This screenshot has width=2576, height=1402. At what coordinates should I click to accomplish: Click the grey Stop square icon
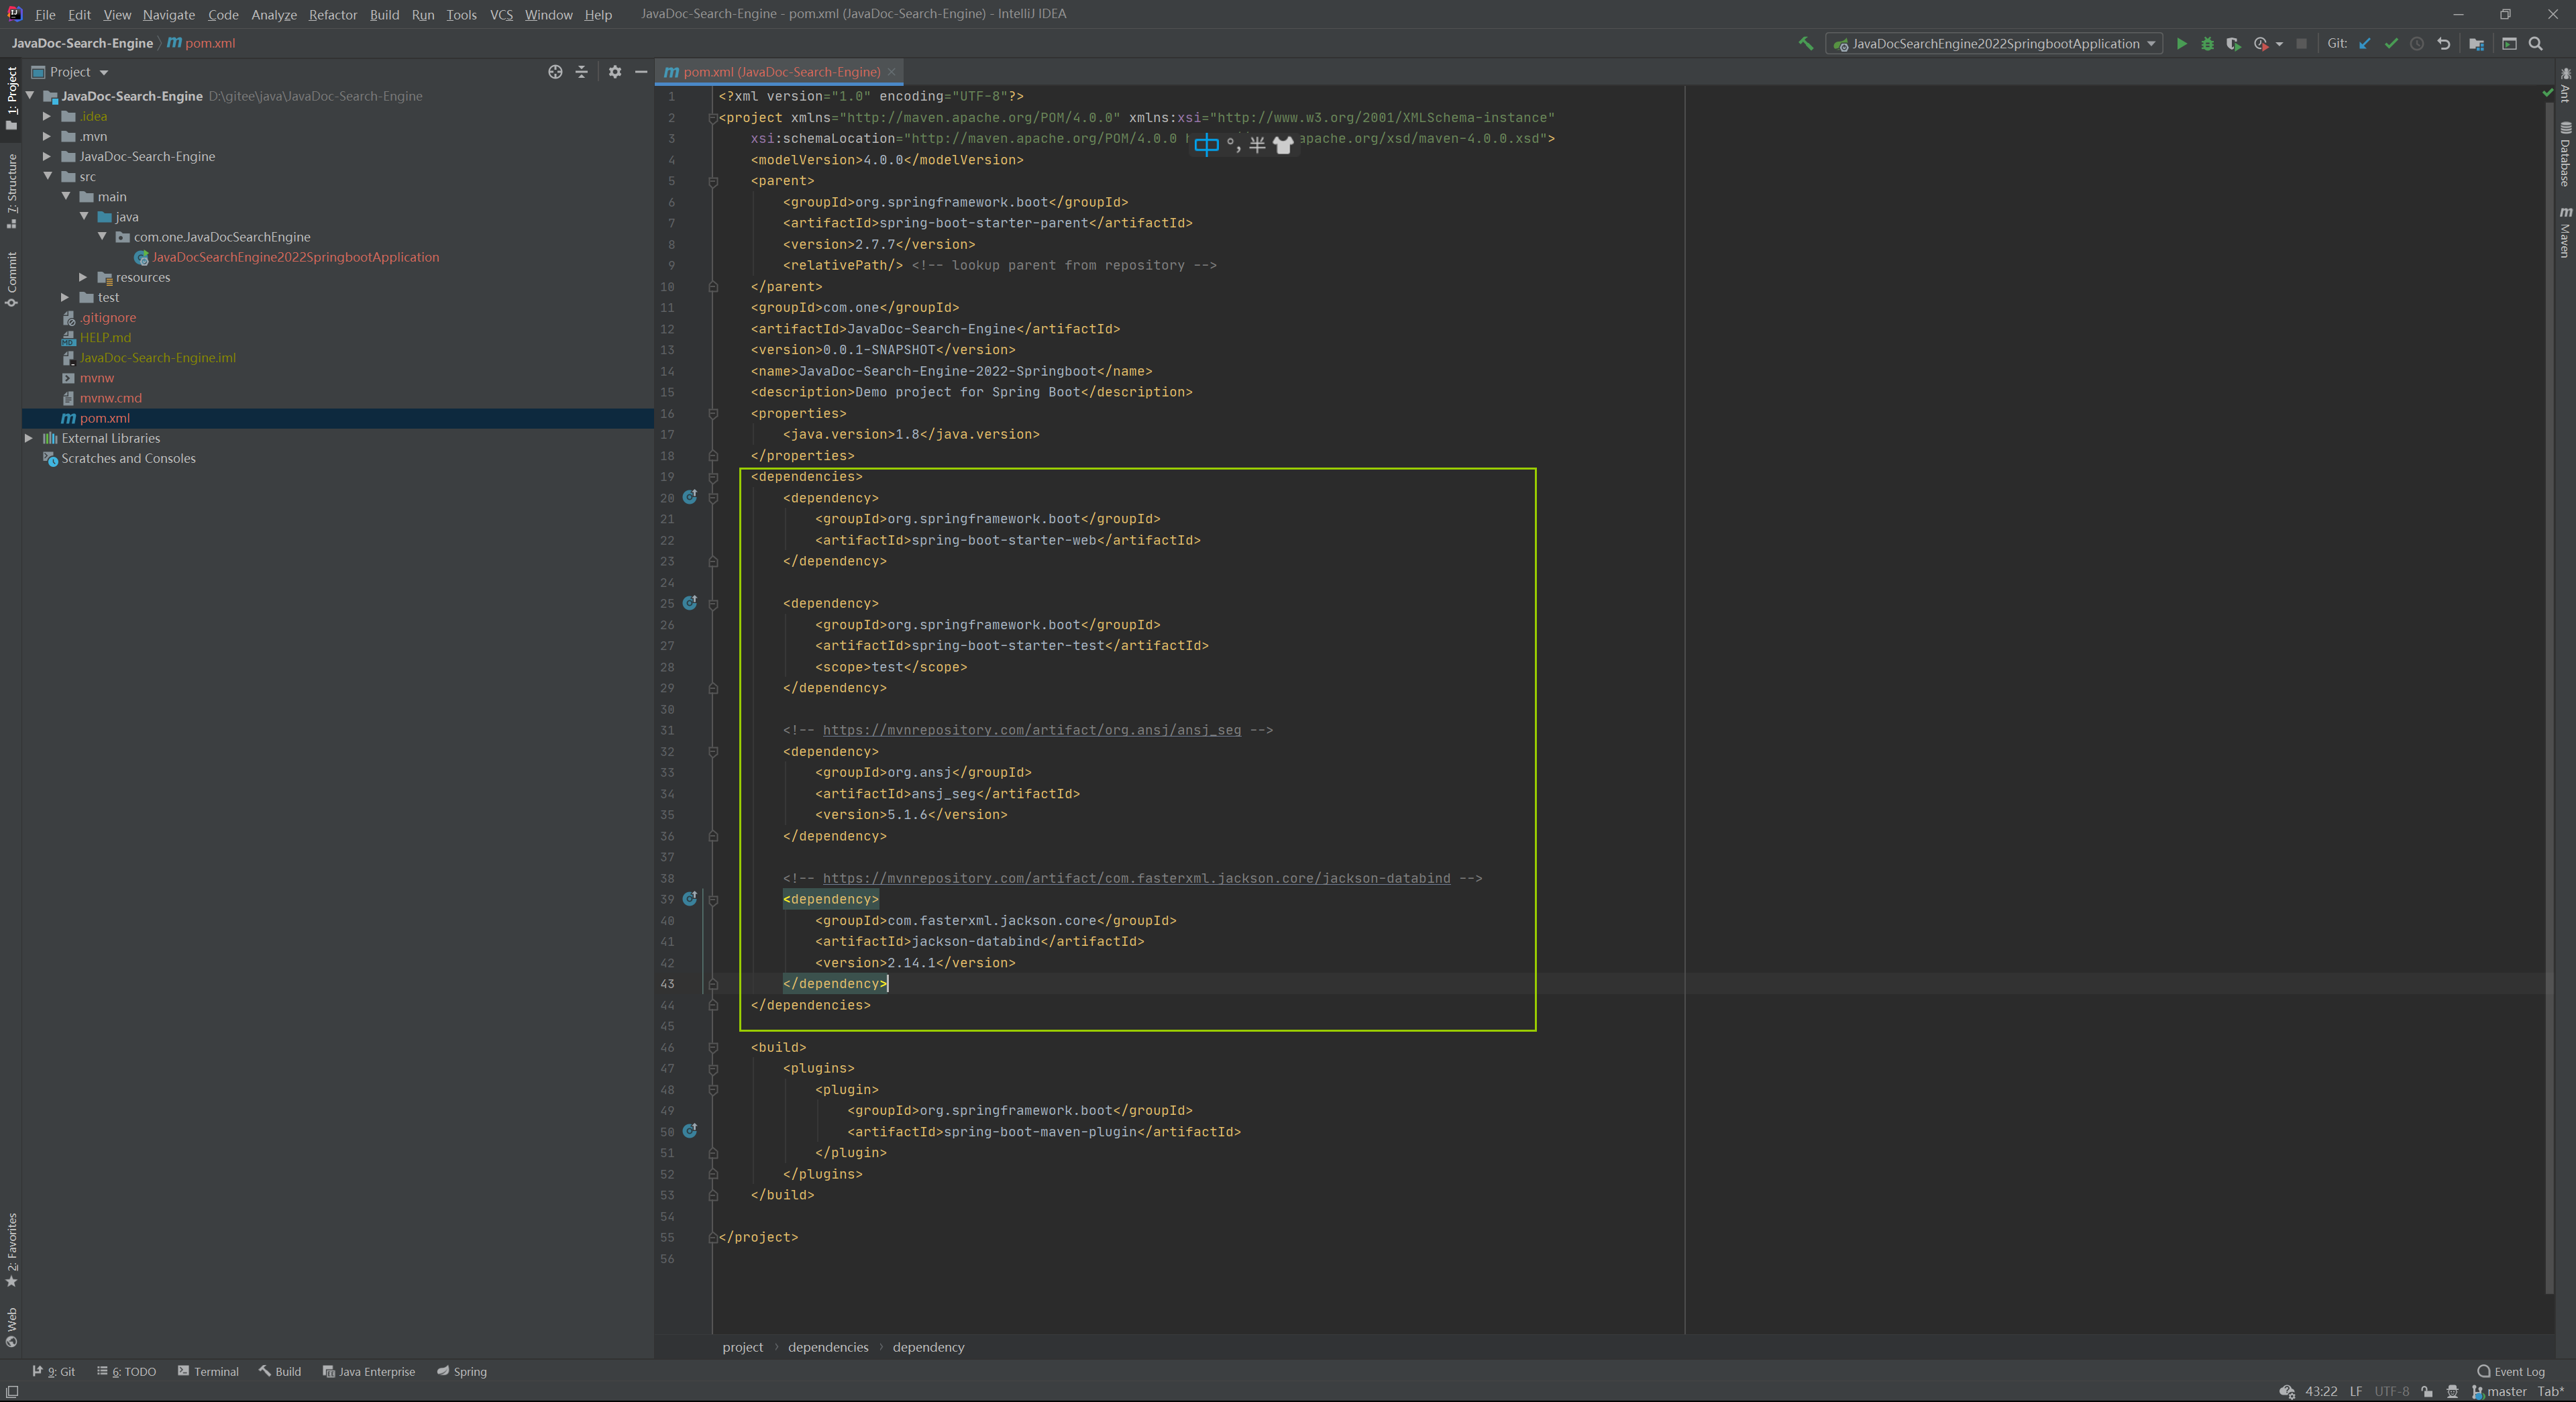[x=2302, y=44]
